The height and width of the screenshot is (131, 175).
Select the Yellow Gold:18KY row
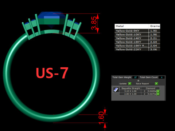tap(137, 42)
